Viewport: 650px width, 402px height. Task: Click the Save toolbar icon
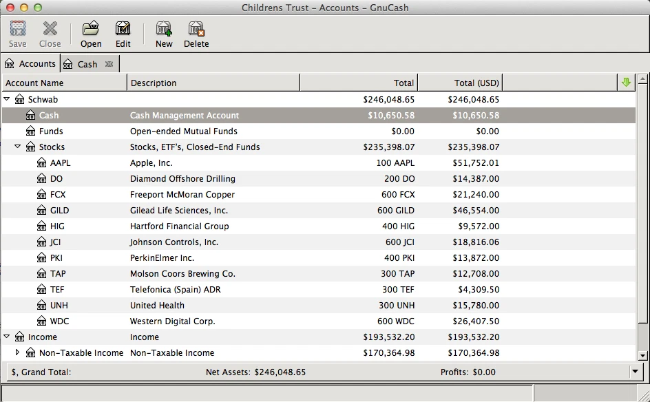point(17,29)
